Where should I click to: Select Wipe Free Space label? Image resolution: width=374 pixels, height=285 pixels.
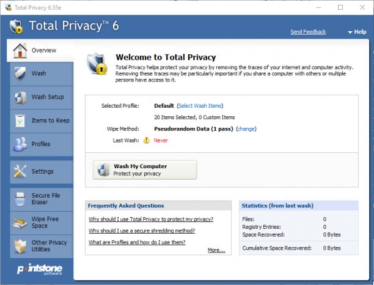tap(45, 223)
